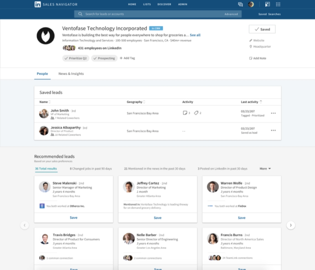315x270 pixels.
Task: Save Steve Malenski as a lead
Action: click(x=74, y=218)
